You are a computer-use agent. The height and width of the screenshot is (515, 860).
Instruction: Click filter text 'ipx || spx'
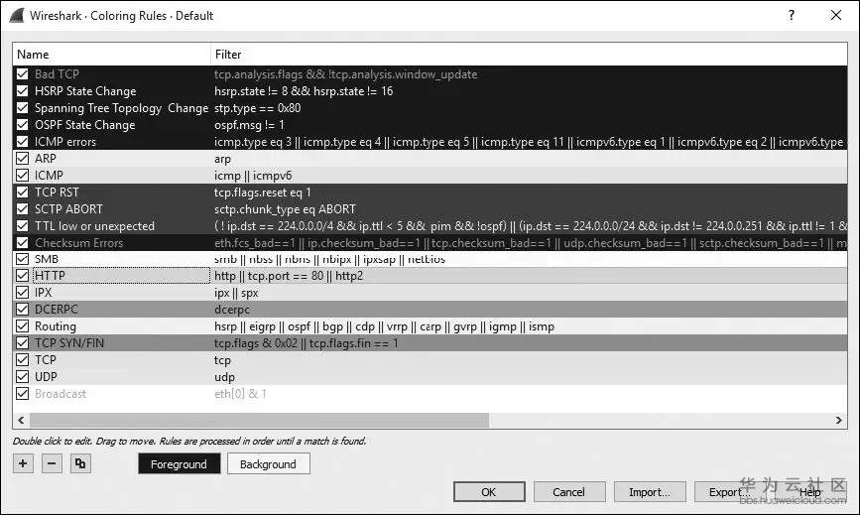pyautogui.click(x=236, y=293)
